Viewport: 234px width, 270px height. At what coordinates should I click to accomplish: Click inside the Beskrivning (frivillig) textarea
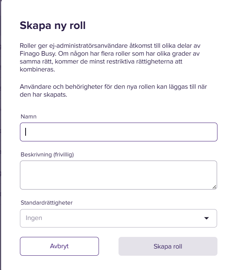(x=119, y=175)
